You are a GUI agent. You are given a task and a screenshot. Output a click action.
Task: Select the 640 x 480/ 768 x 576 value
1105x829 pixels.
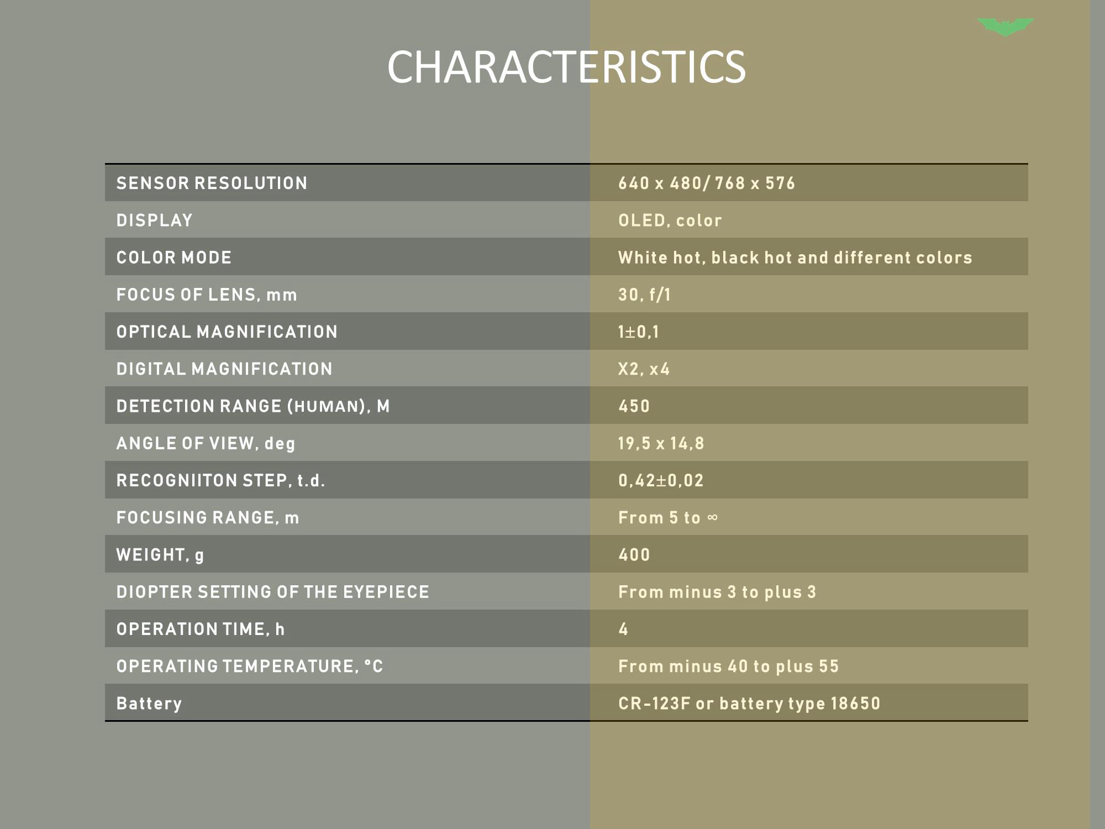(707, 183)
